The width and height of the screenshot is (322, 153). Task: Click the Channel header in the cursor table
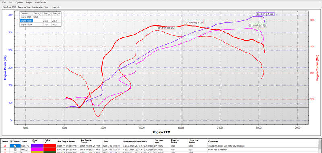[26, 14]
